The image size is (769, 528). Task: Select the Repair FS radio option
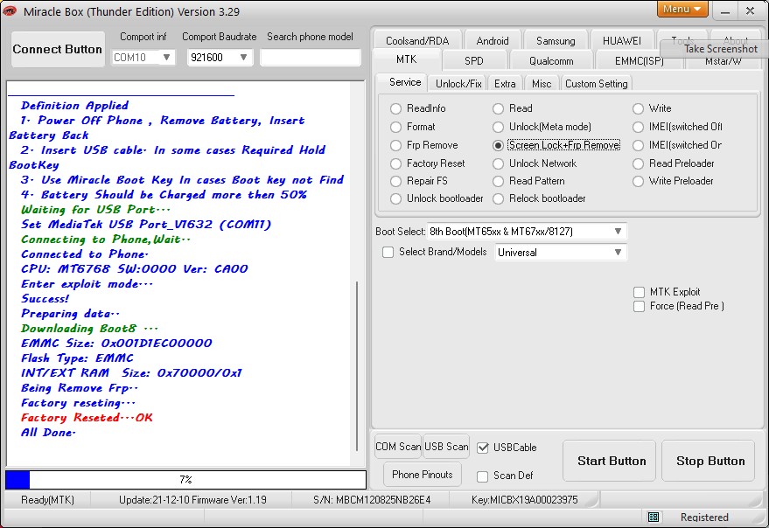[x=395, y=181]
